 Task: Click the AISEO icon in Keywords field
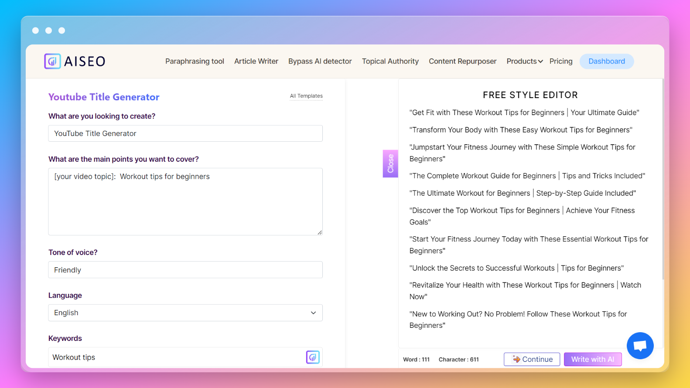[313, 357]
